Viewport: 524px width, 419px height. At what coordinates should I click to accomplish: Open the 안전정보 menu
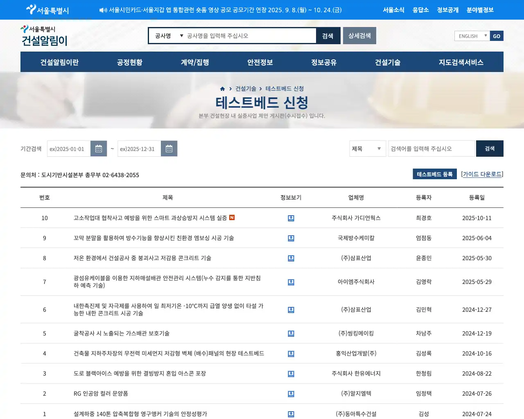(x=260, y=62)
